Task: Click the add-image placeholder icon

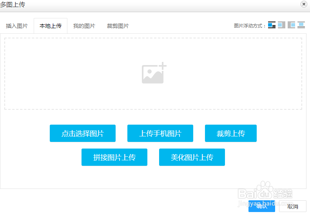Action: (154, 73)
